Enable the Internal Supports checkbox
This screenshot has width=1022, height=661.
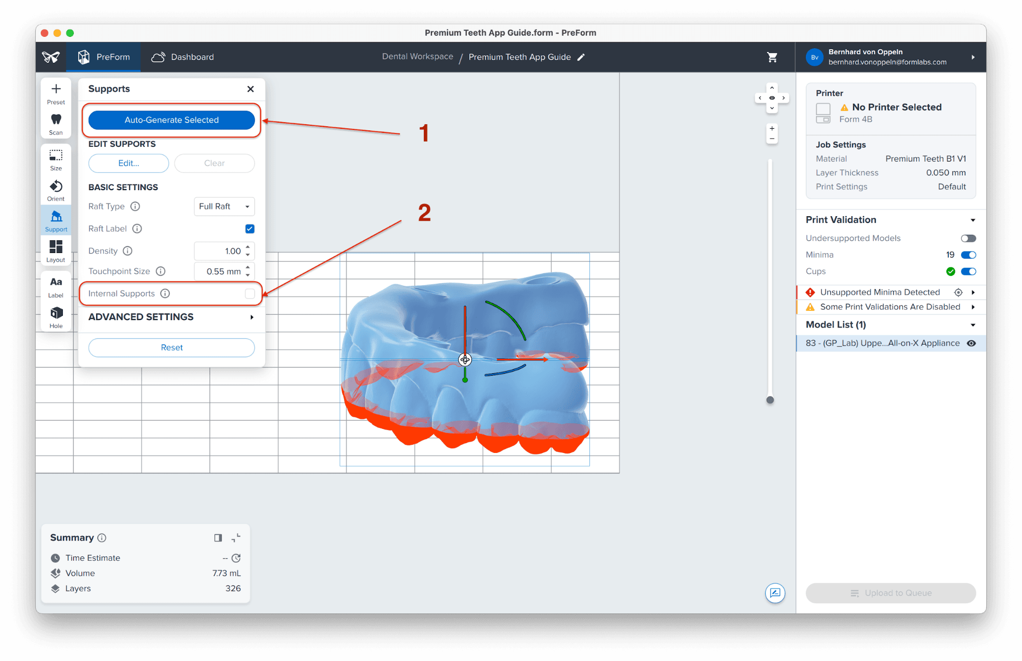tap(249, 293)
